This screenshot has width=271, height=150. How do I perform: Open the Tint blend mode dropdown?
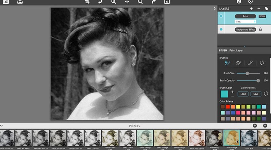point(245,22)
